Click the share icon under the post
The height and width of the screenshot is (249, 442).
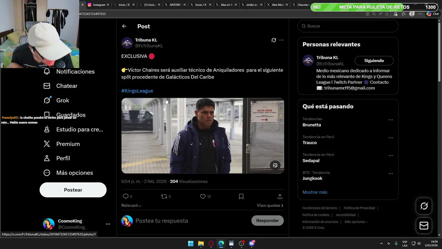280,196
